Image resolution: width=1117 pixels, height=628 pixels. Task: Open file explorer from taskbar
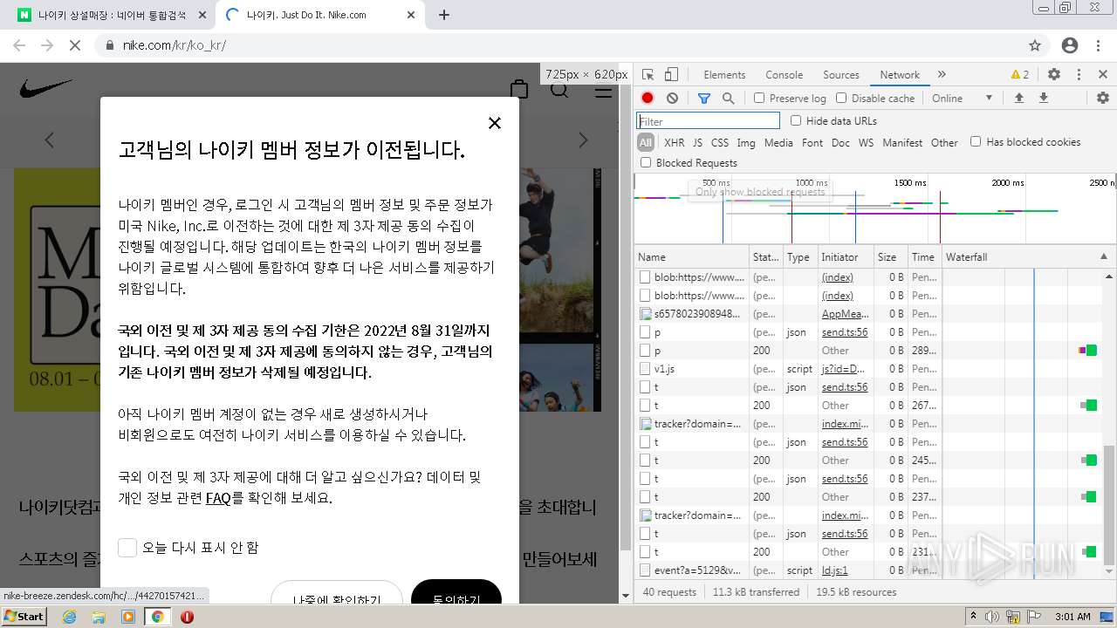(x=99, y=617)
